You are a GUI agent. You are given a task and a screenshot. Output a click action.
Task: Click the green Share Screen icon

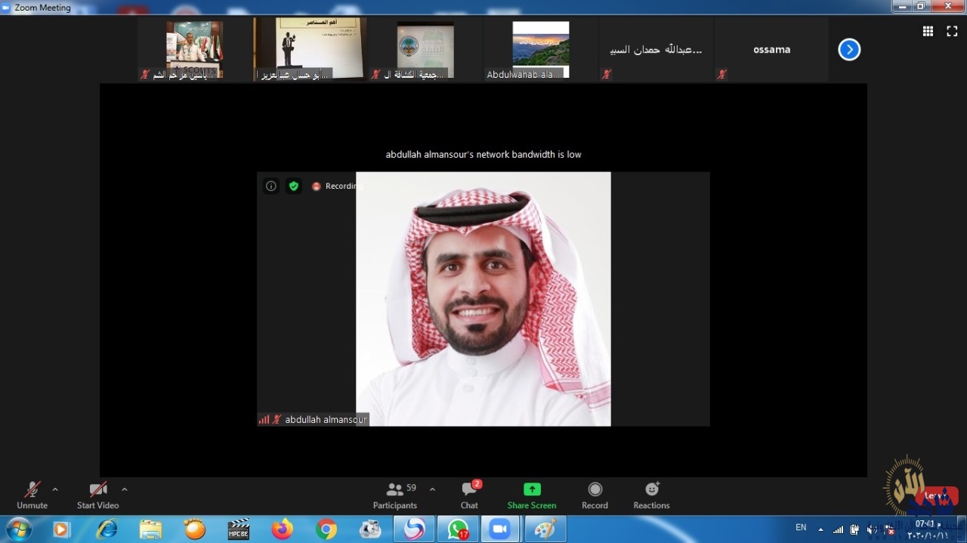pos(532,489)
